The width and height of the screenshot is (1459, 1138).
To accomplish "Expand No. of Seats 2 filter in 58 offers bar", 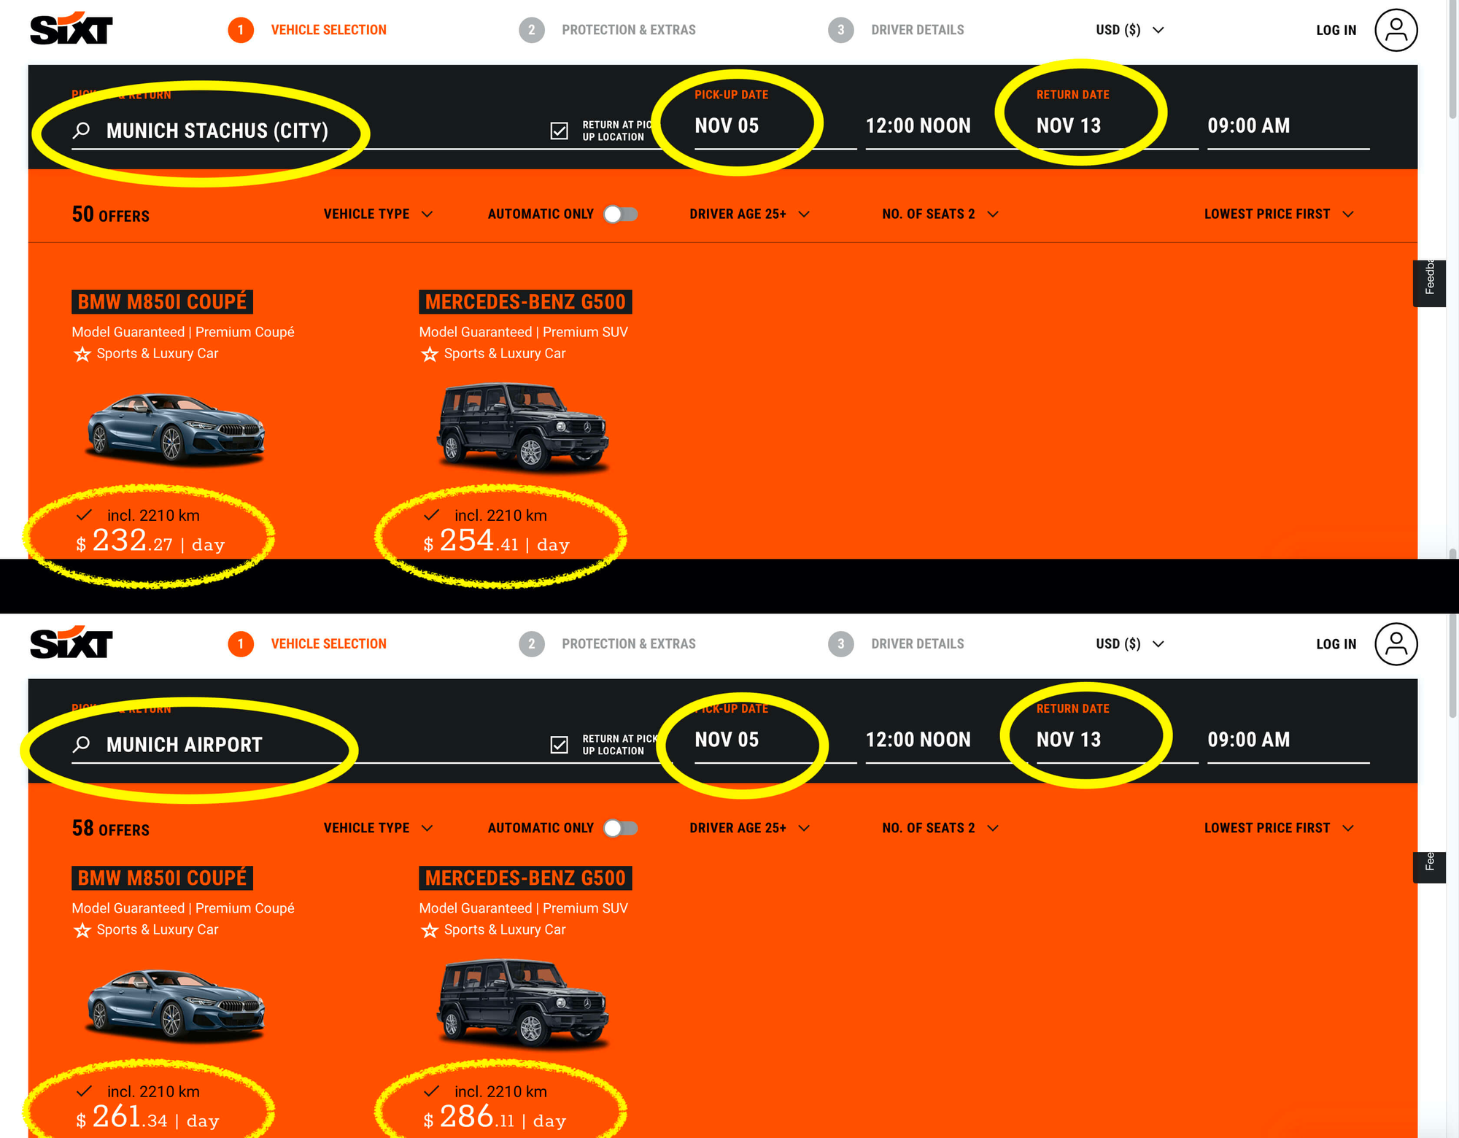I will tap(940, 828).
